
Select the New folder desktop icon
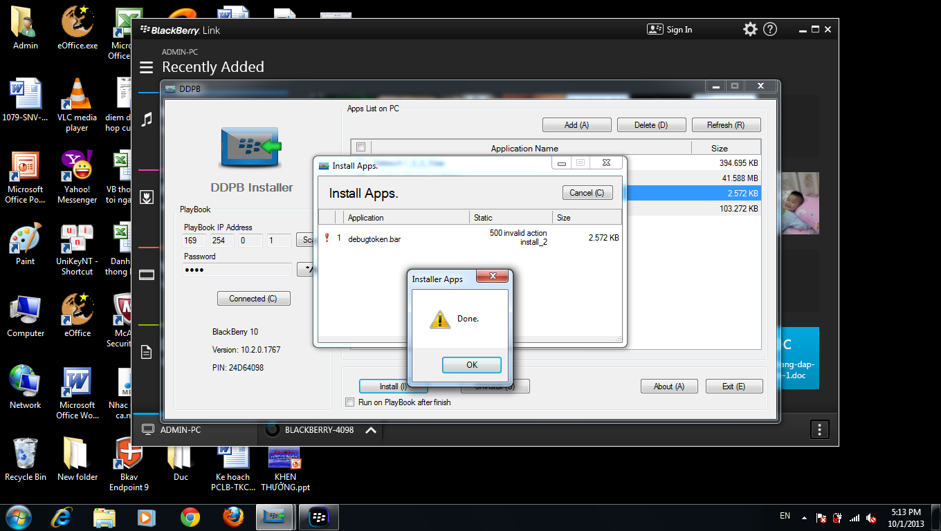click(x=77, y=459)
